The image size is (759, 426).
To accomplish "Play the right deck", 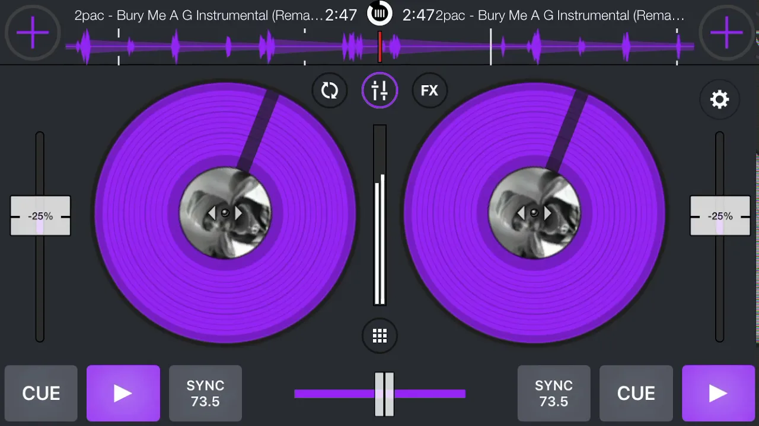I will (718, 393).
